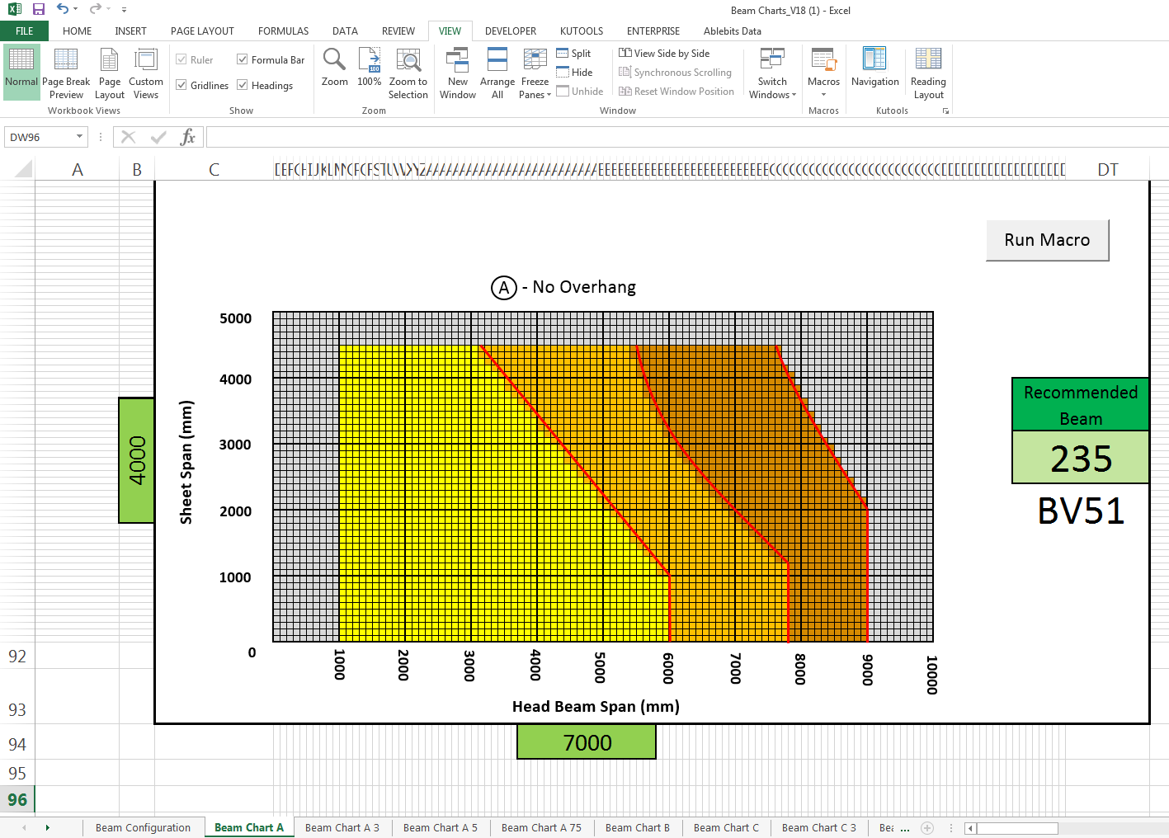Toggle the Gridlines checkbox
This screenshot has width=1169, height=838.
coord(181,85)
